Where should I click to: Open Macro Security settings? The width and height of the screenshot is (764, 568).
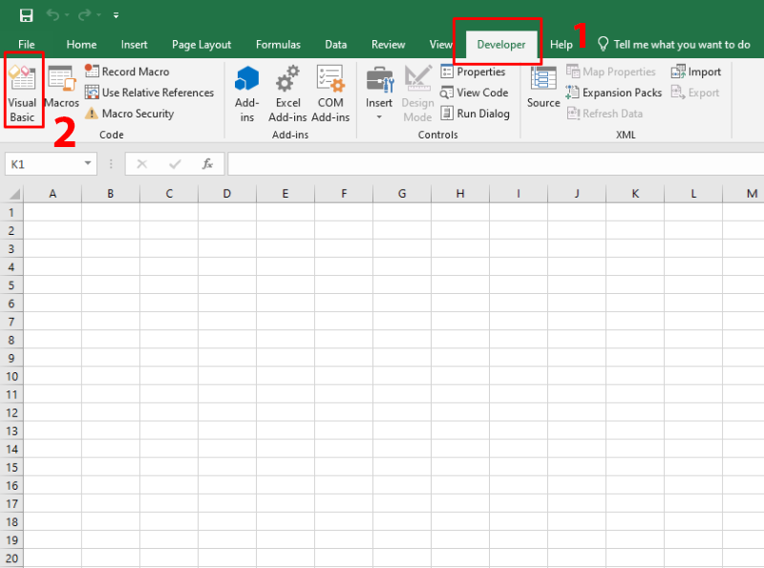tap(129, 113)
